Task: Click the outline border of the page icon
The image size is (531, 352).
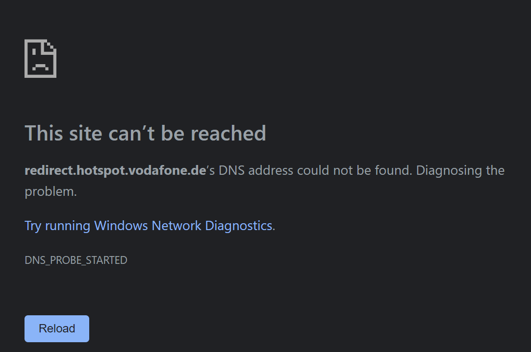Action: [x=26, y=59]
